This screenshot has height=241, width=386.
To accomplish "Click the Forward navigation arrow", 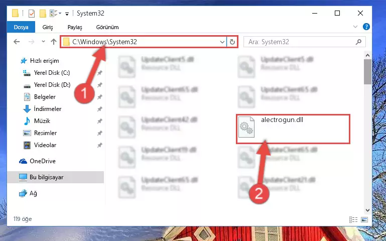I will [31, 42].
